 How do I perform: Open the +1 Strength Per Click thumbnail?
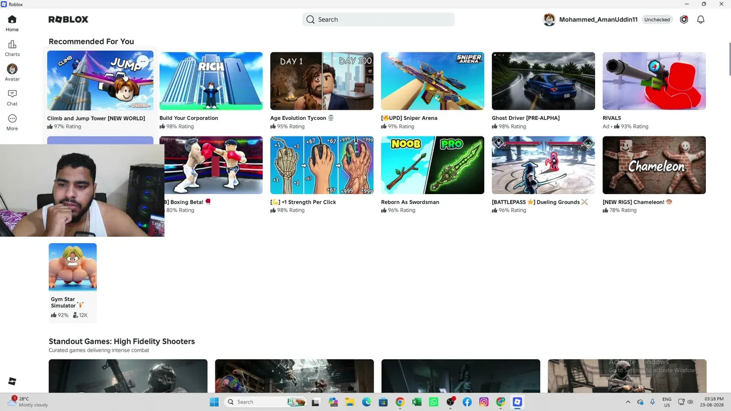[322, 165]
